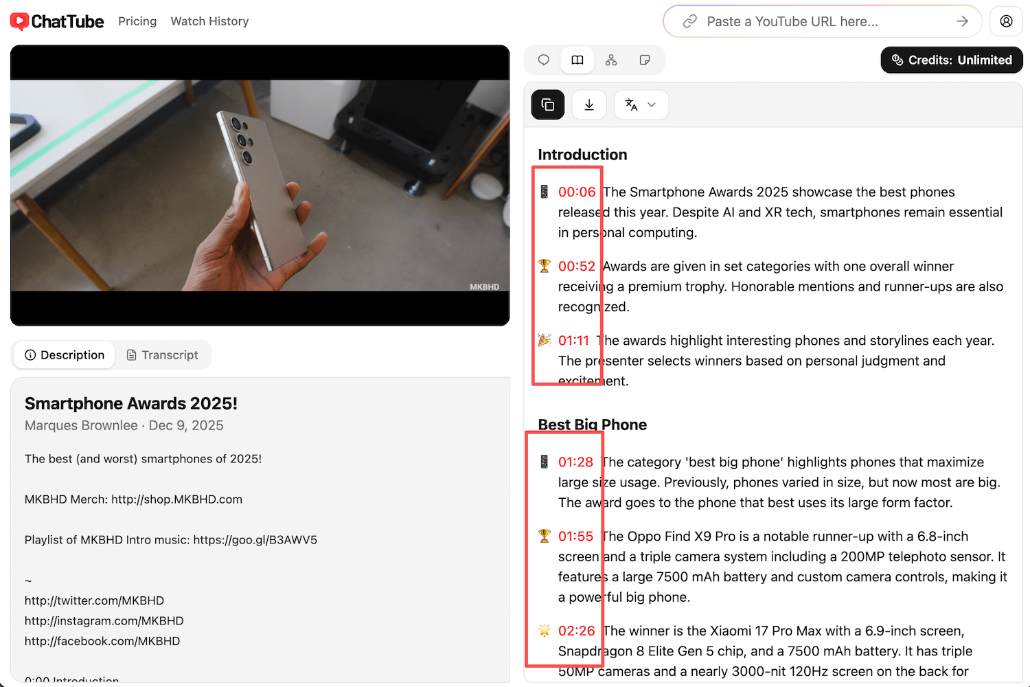Open the chat panel icon
Image resolution: width=1030 pixels, height=687 pixels.
click(x=543, y=60)
